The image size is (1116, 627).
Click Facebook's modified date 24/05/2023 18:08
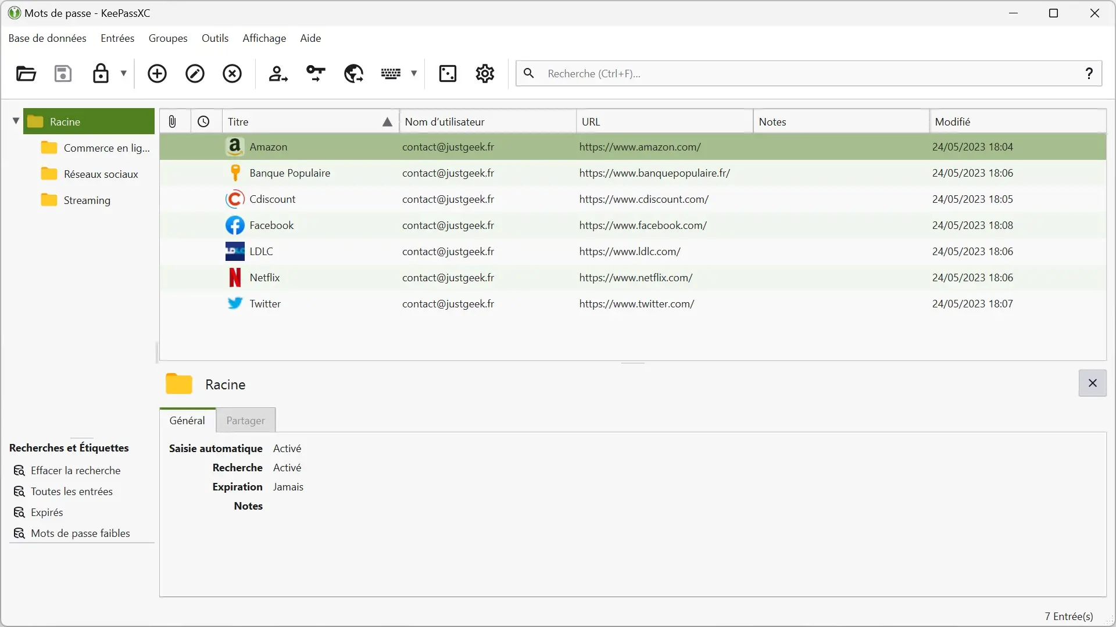click(972, 225)
